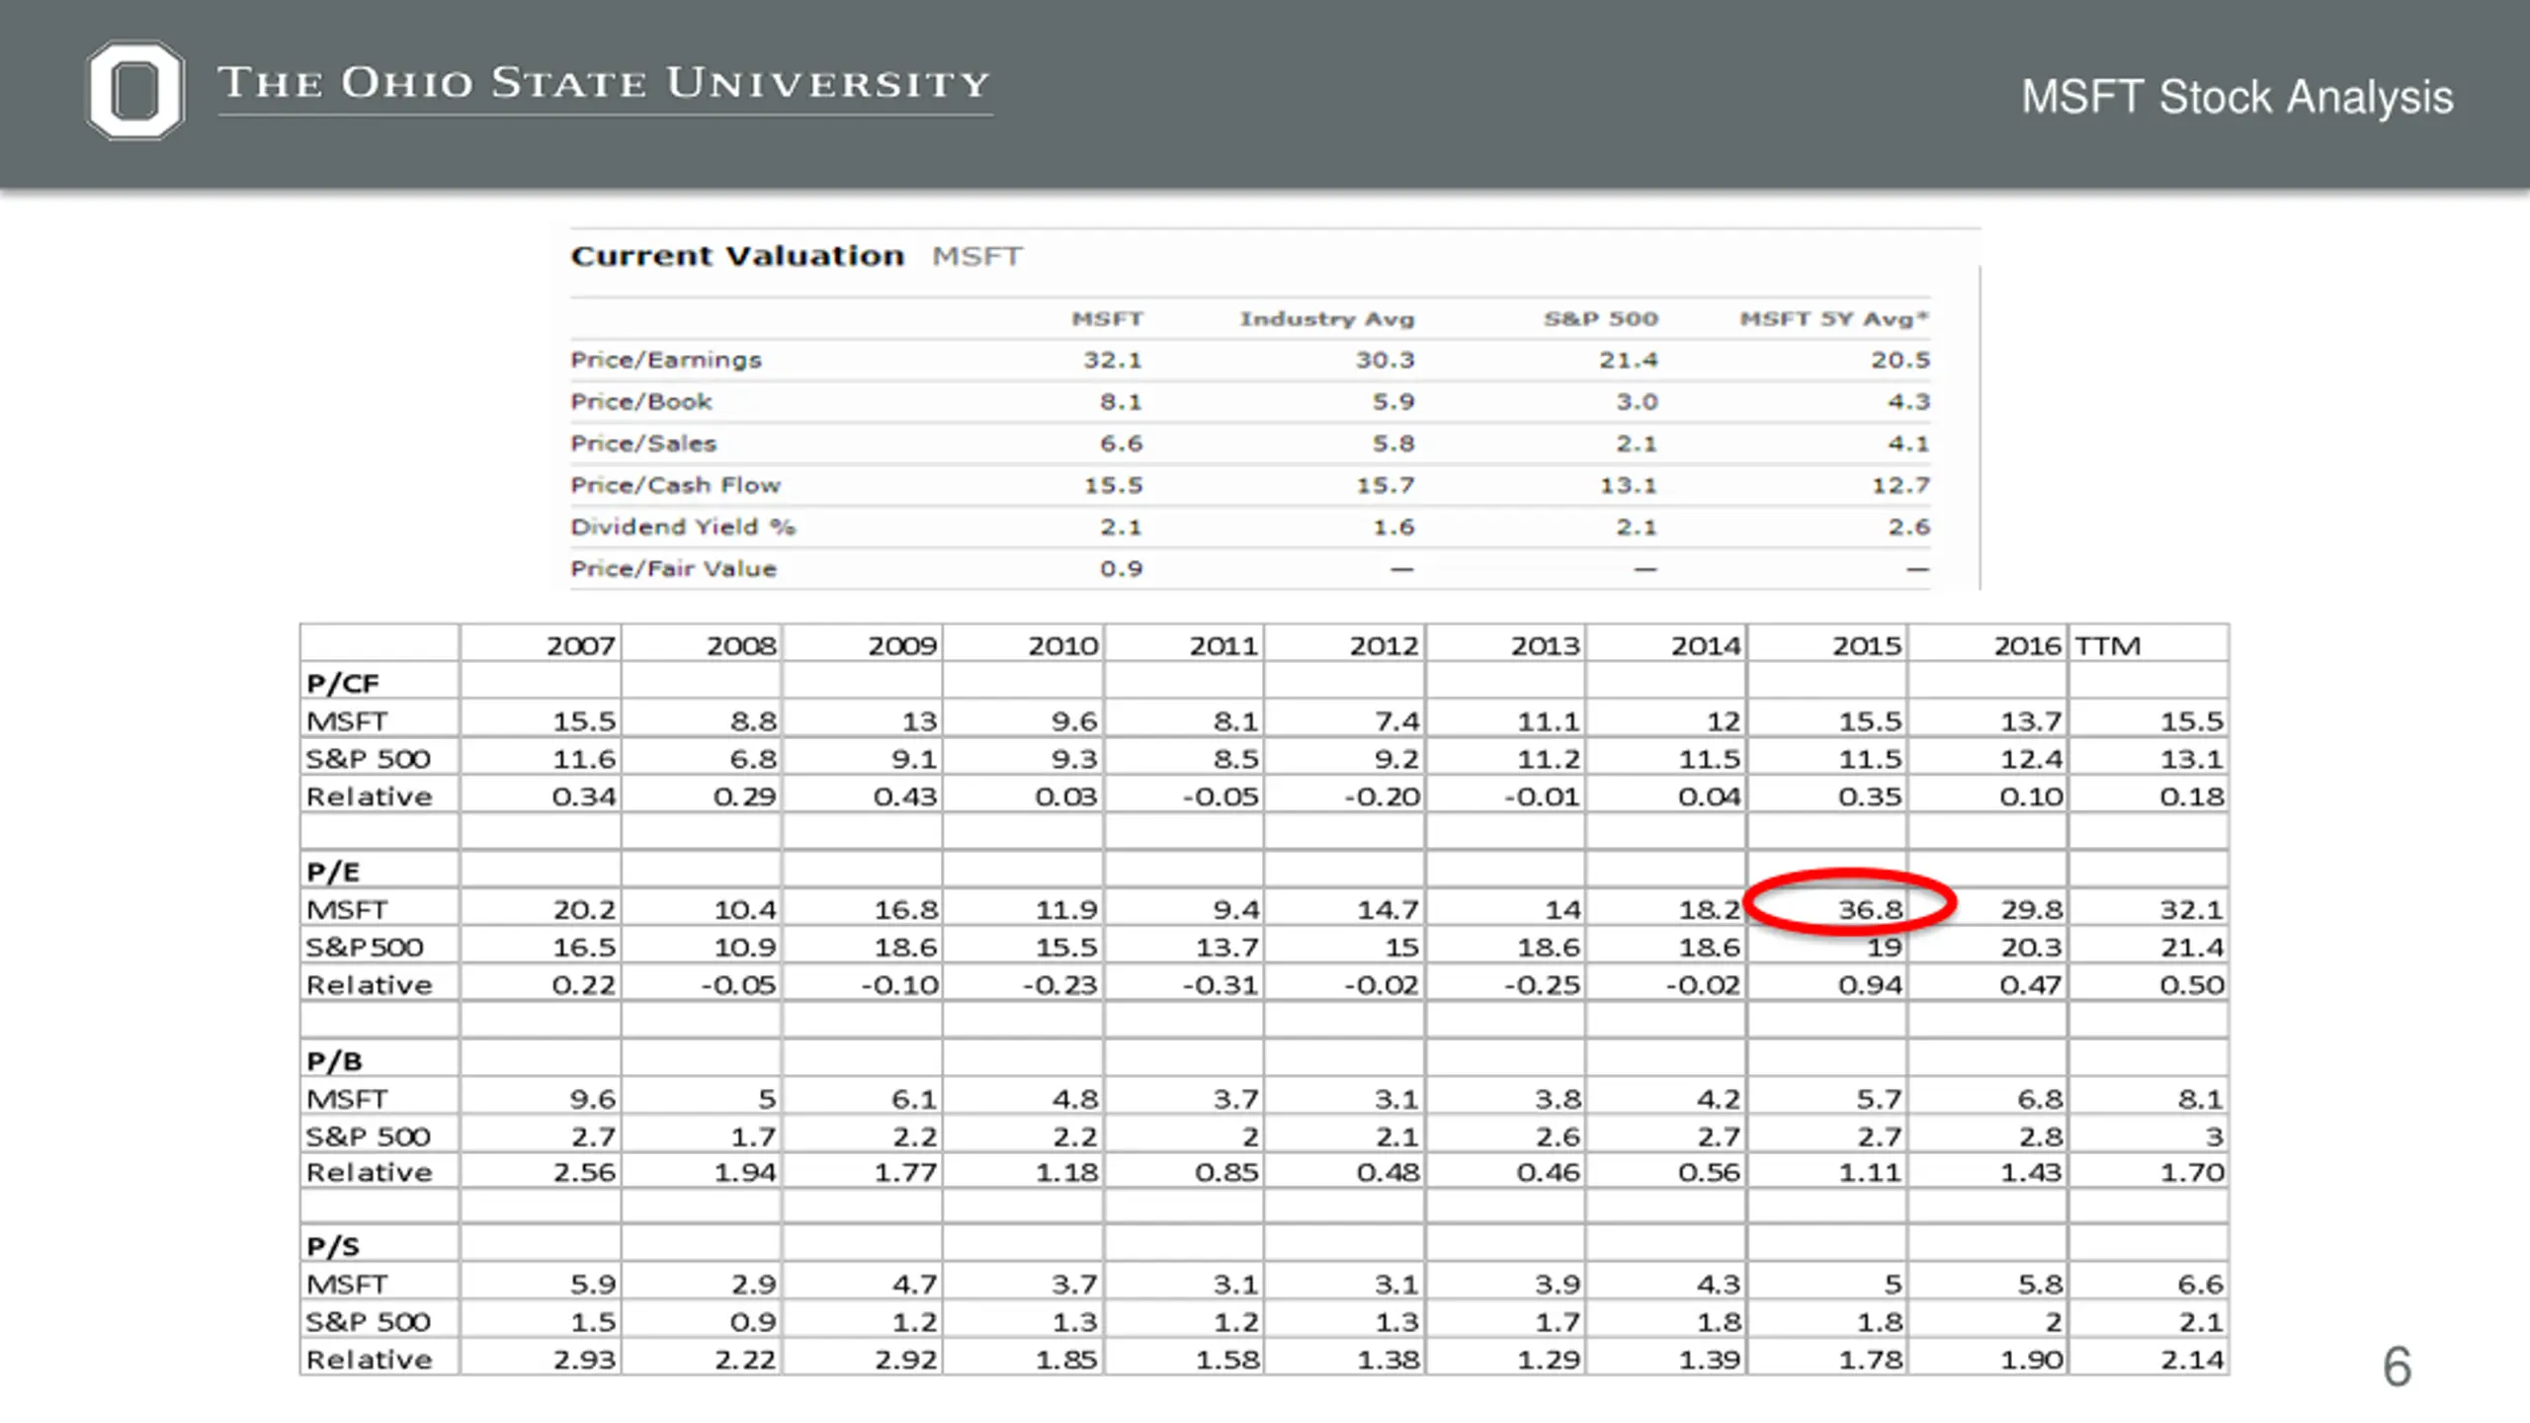Click the S&P500 row label under P/E
Image resolution: width=2530 pixels, height=1423 pixels.
click(x=364, y=948)
